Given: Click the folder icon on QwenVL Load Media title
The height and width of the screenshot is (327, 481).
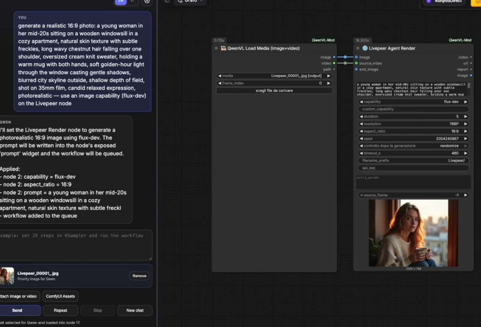Looking at the screenshot, I should (224, 48).
